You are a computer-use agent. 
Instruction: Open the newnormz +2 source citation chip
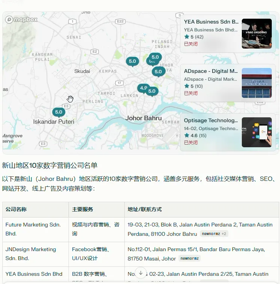tap(214, 234)
